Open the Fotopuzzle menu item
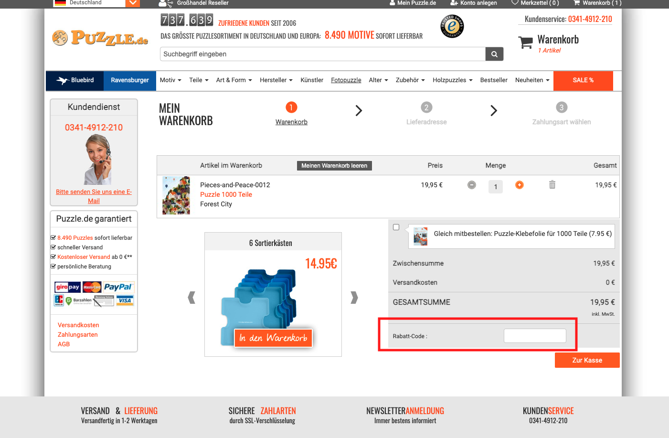 346,80
